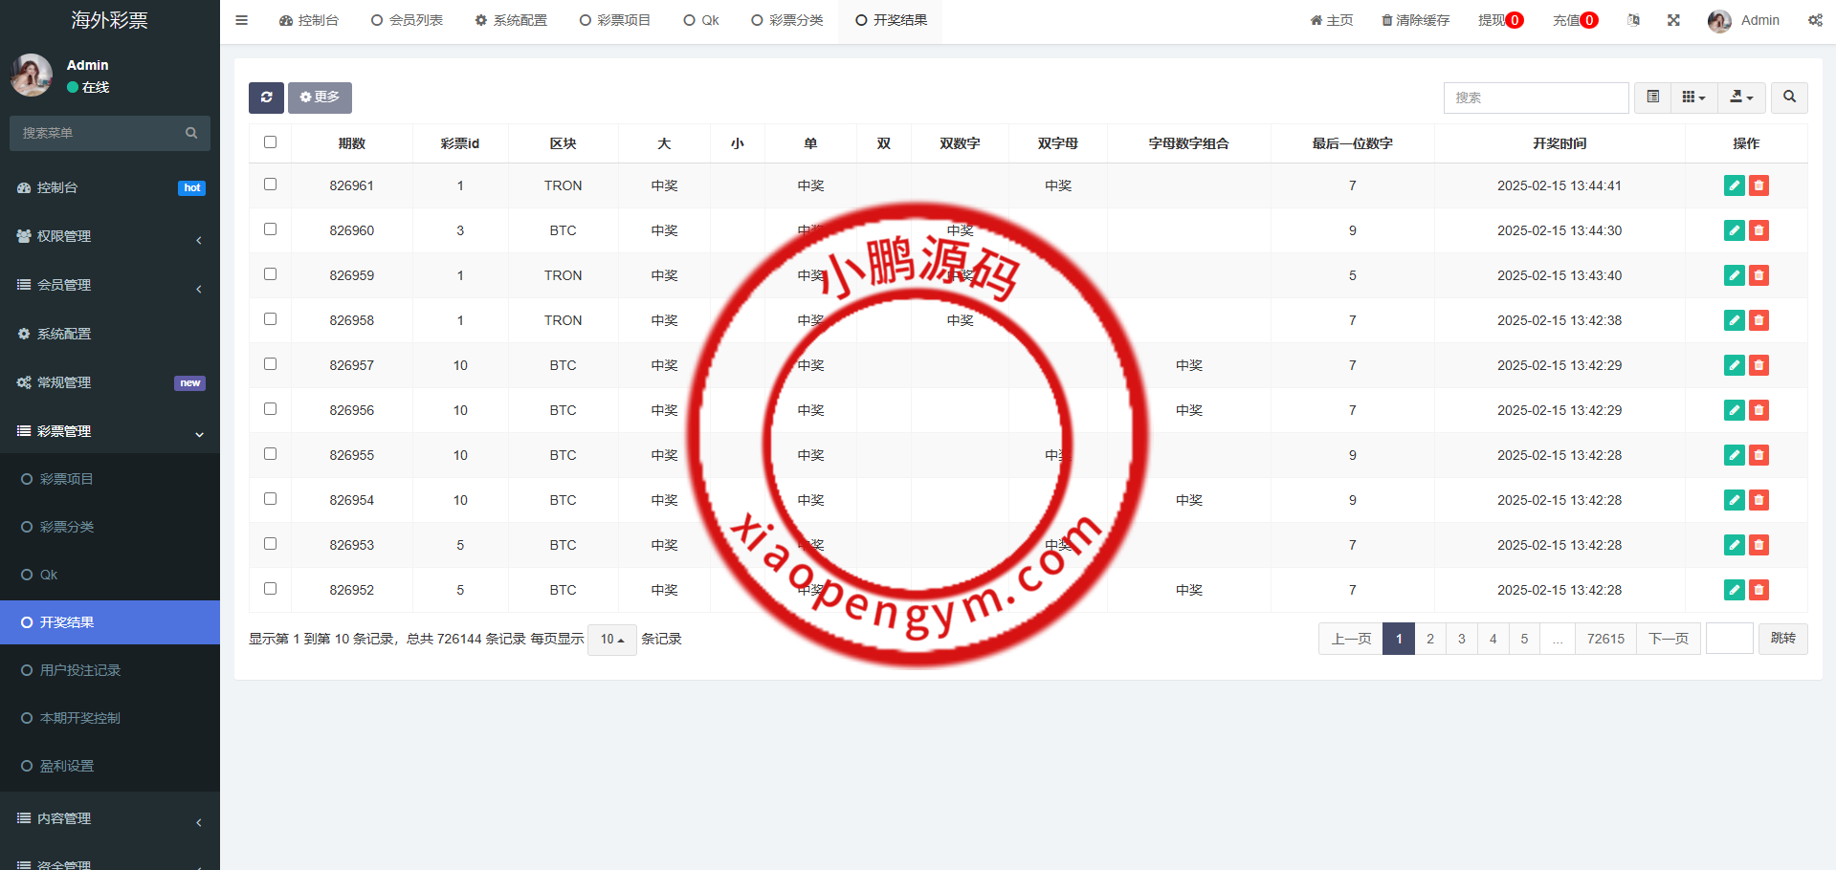1836x870 pixels.
Task: Open 盈利设置 in sidebar
Action: (x=110, y=766)
